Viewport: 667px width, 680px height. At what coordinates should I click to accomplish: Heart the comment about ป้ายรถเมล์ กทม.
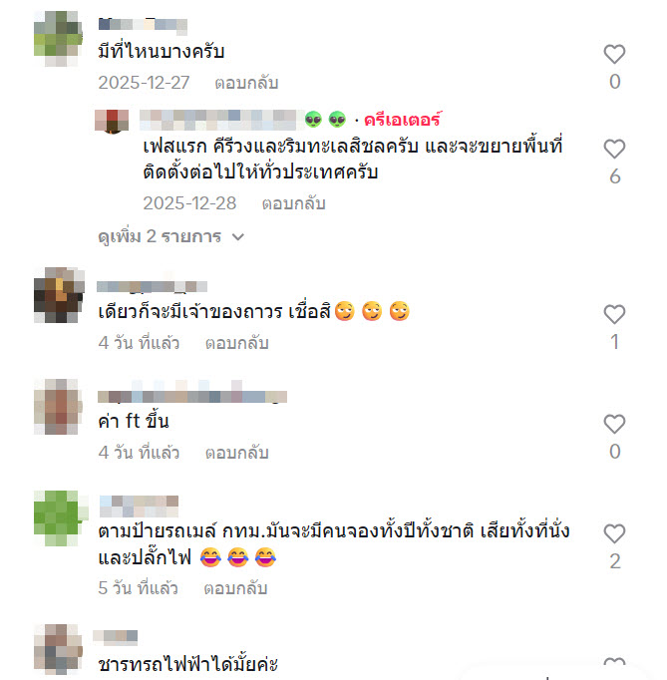pyautogui.click(x=614, y=533)
